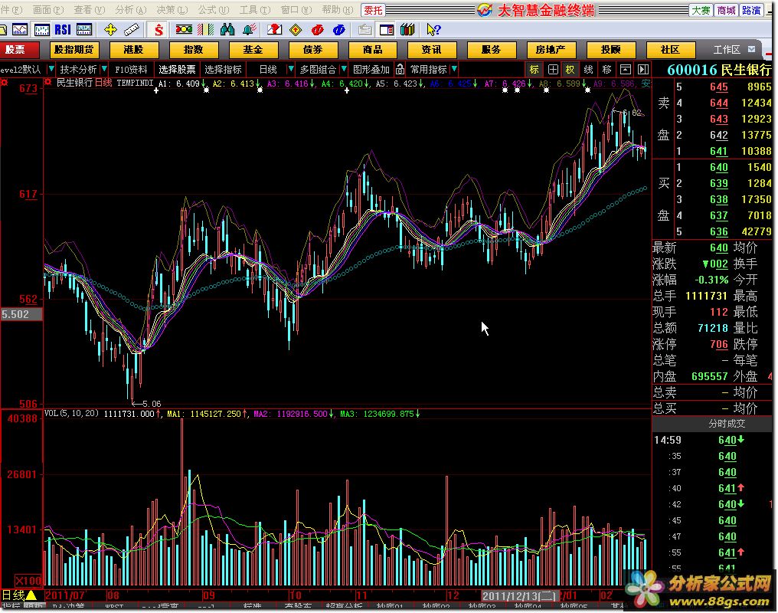Image resolution: width=778 pixels, height=613 pixels.
Task: Expand the 常用指标 dropdown arrow
Action: click(454, 69)
